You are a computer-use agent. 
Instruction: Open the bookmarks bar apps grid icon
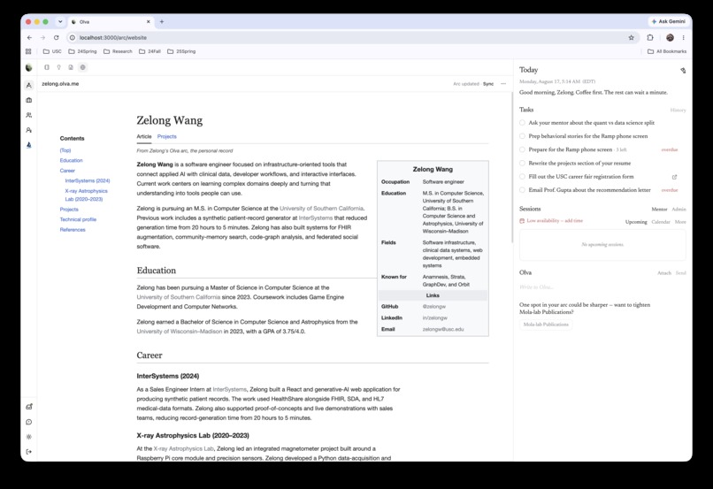coord(28,51)
